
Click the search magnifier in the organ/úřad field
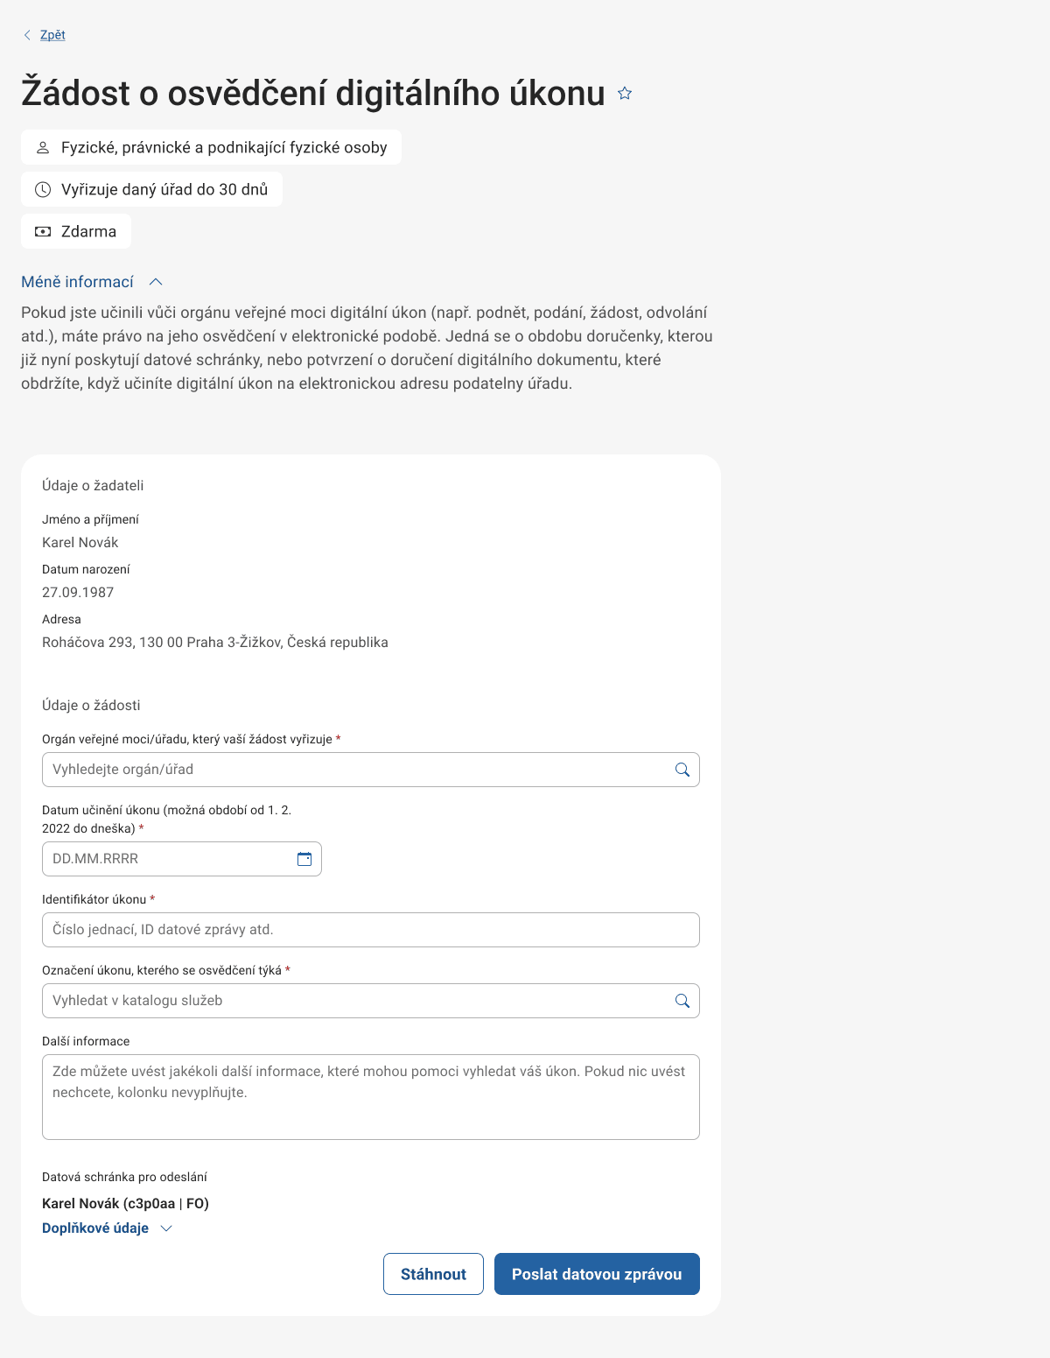point(682,770)
